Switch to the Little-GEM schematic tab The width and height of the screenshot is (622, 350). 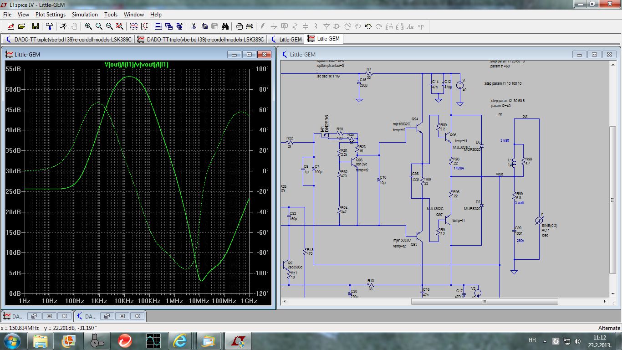pyautogui.click(x=286, y=39)
